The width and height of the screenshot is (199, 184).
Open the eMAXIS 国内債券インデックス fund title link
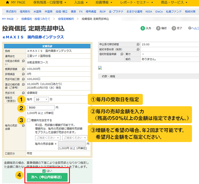pyautogui.click(x=33, y=37)
